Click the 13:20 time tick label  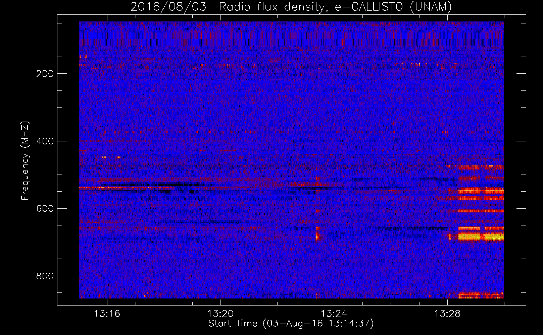220,314
